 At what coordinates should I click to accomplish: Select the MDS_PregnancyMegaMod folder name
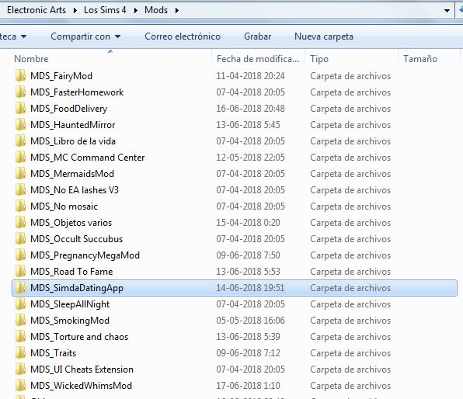coord(85,255)
